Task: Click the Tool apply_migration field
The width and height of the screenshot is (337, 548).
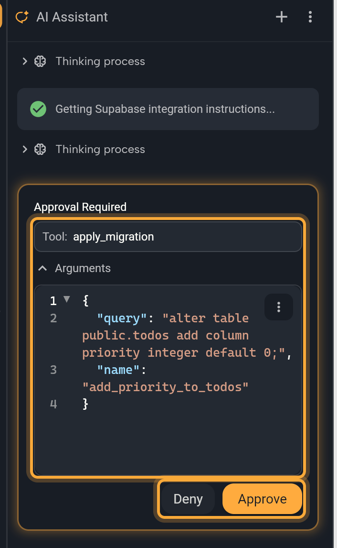Action: point(168,237)
